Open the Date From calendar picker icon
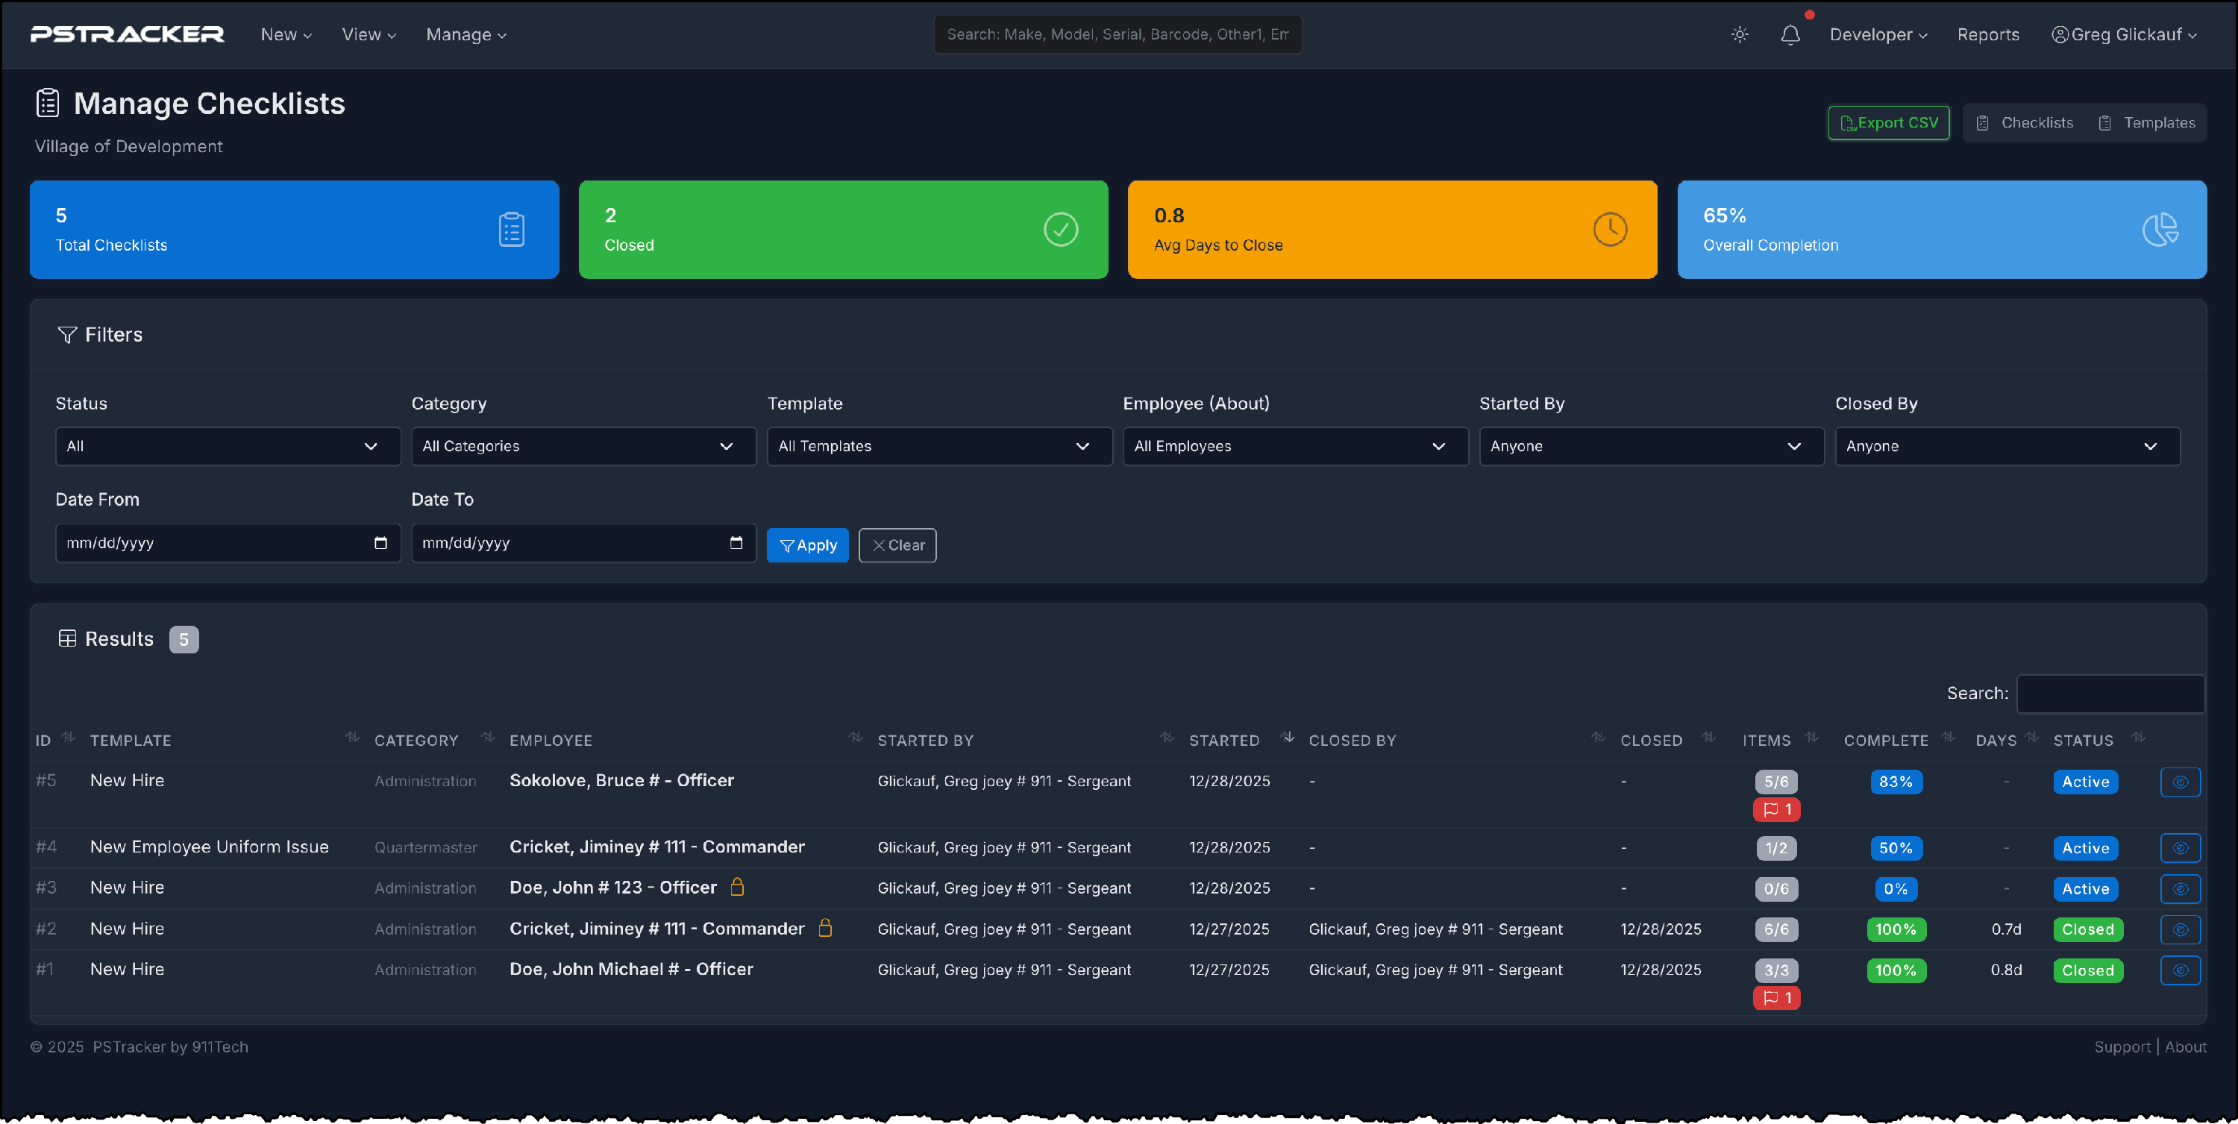Image resolution: width=2238 pixels, height=1124 pixels. point(380,543)
